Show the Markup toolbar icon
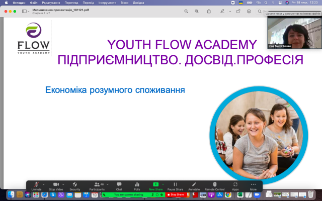This screenshot has width=322, height=201. coord(249,11)
